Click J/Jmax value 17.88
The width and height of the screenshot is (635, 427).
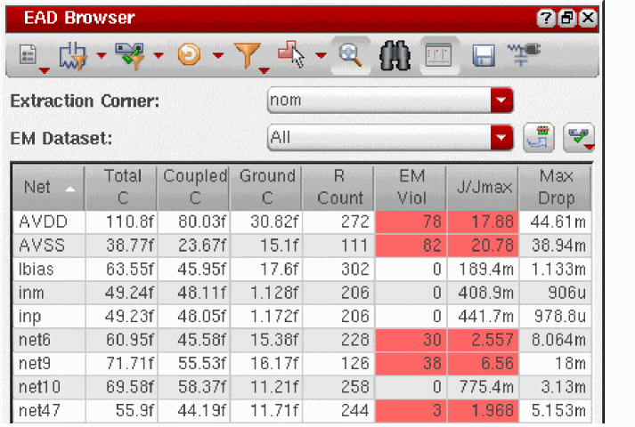[483, 222]
